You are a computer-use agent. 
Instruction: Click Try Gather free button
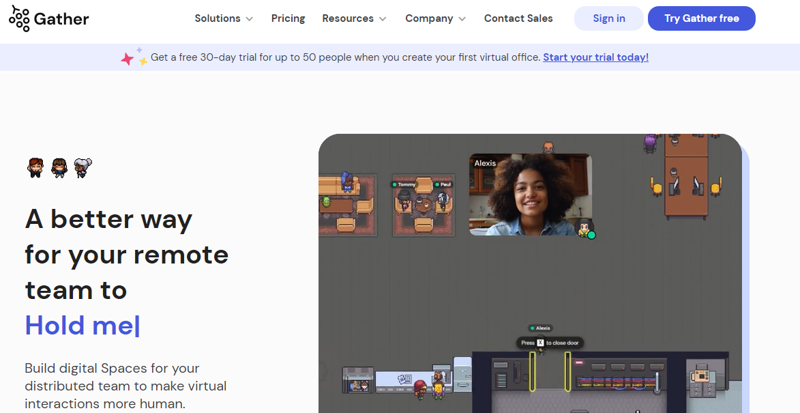tap(702, 18)
